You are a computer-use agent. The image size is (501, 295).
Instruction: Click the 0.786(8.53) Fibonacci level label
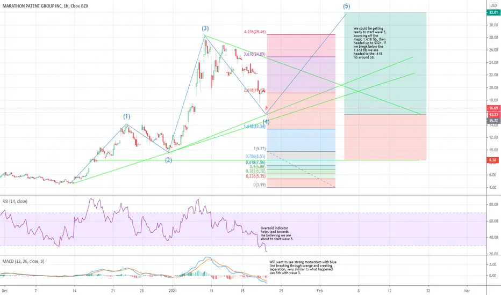pos(256,156)
